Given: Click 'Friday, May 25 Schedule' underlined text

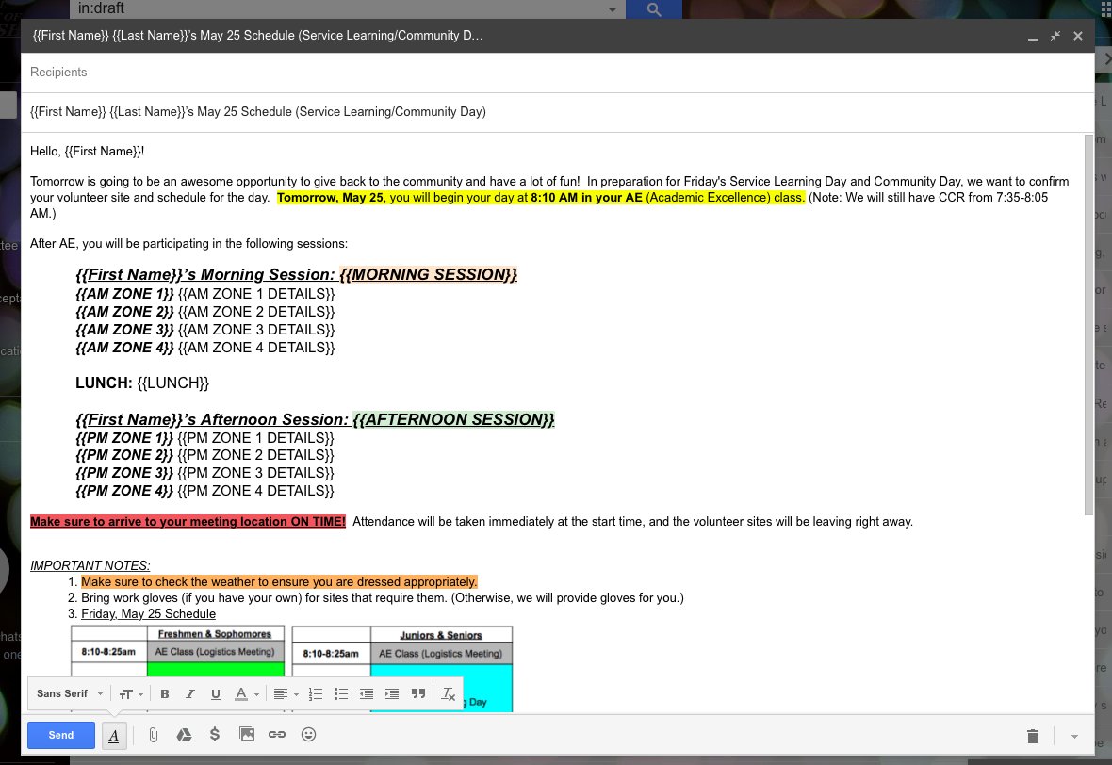Looking at the screenshot, I should [x=148, y=614].
